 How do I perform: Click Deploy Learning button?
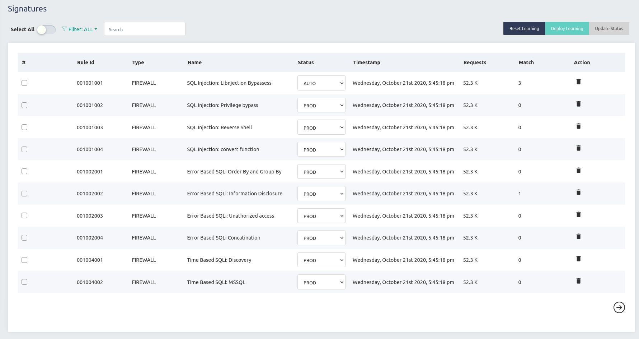(x=567, y=28)
